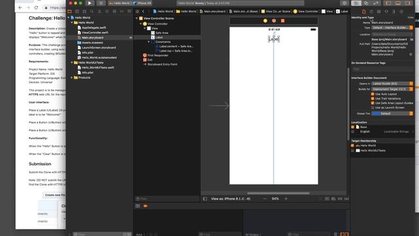The image size is (419, 236).
Task: Select the Identity inspector icon
Action: point(378,12)
